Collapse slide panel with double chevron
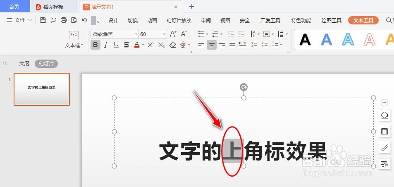 tap(5, 64)
